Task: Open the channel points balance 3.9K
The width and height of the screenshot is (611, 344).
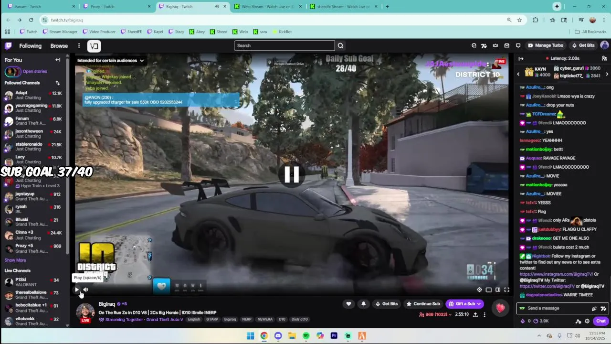Action: tap(541, 321)
